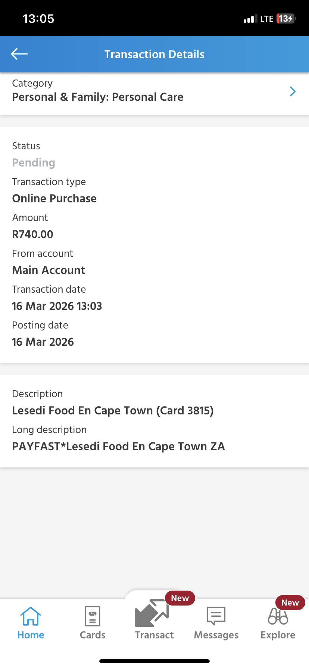Tap the R740.00 amount value
The image size is (309, 669).
pyautogui.click(x=33, y=234)
